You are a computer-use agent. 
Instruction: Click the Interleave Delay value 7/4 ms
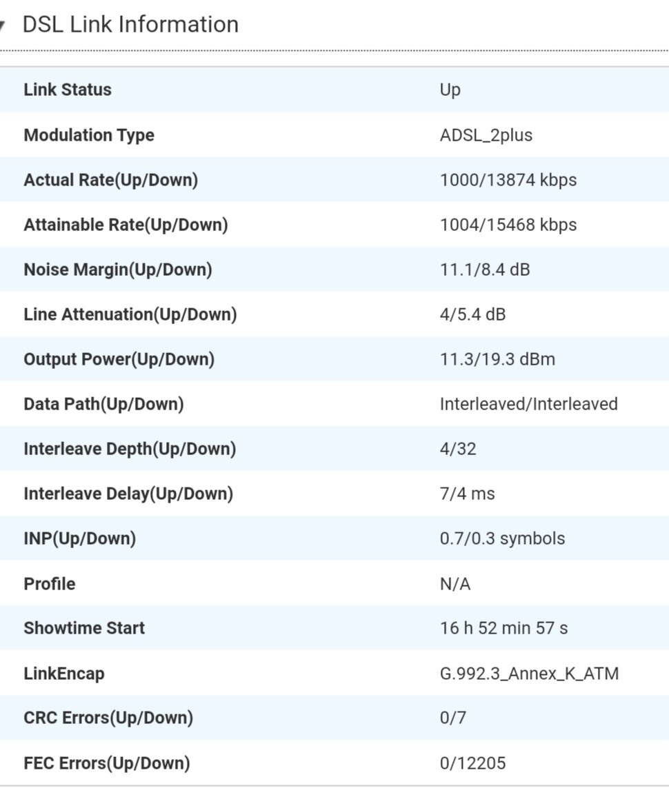[x=467, y=494]
